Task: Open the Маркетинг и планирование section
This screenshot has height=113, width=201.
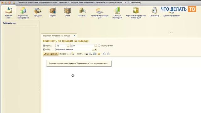Action: pyautogui.click(x=23, y=13)
